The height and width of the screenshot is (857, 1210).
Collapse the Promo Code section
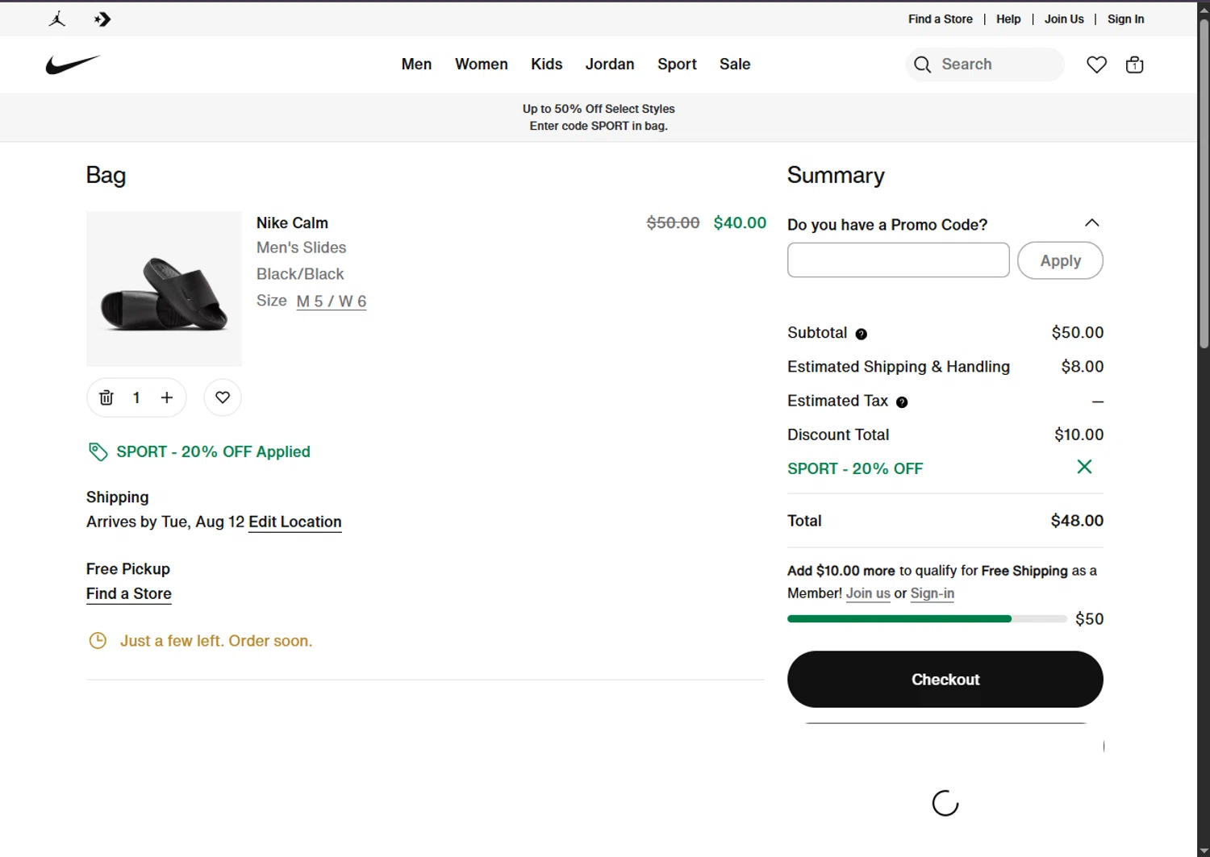[1091, 223]
